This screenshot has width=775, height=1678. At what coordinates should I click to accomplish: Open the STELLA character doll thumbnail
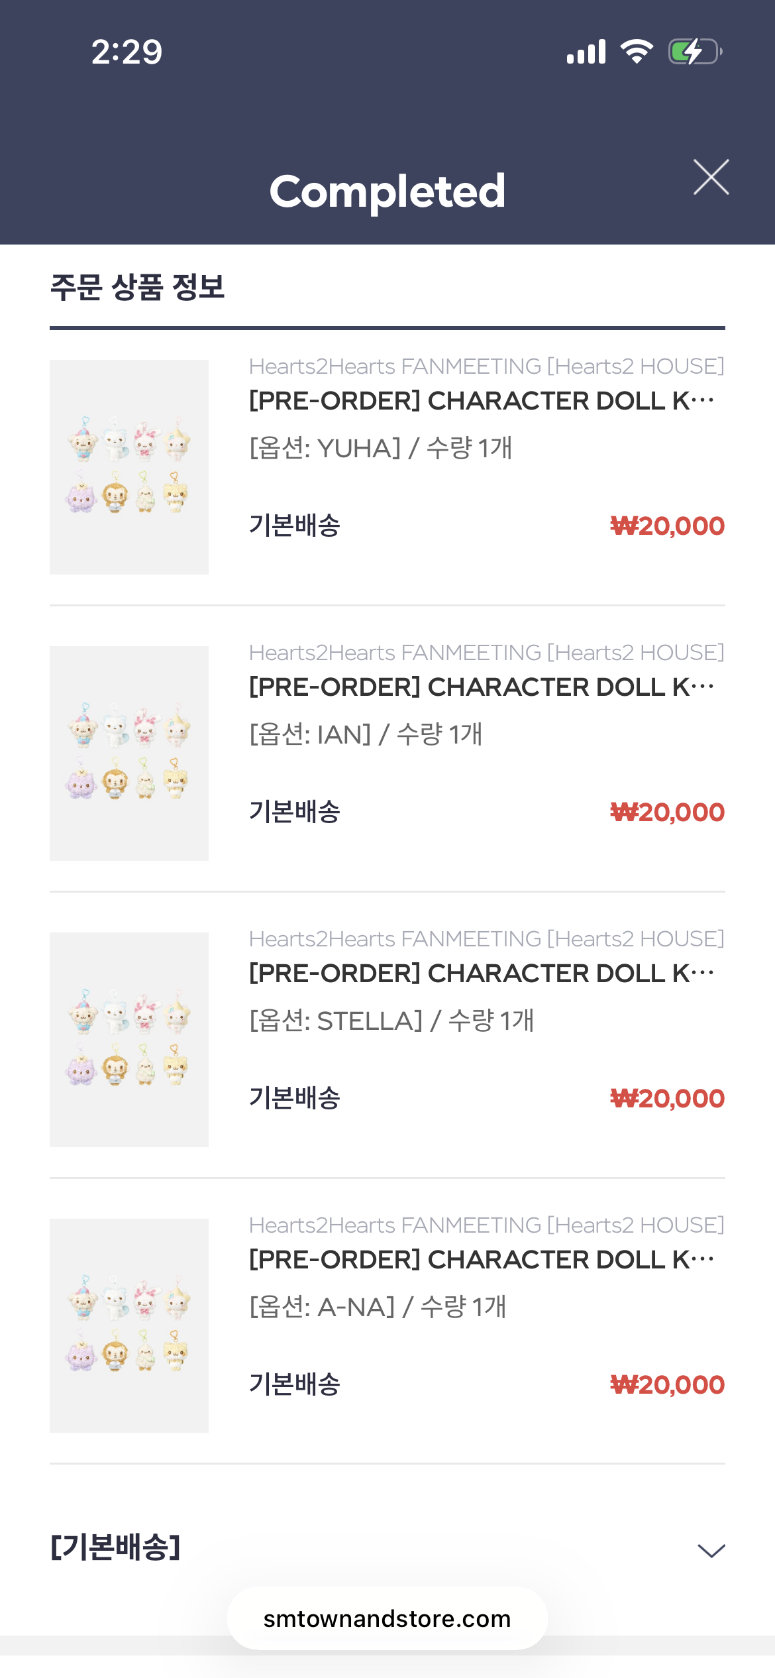129,1039
